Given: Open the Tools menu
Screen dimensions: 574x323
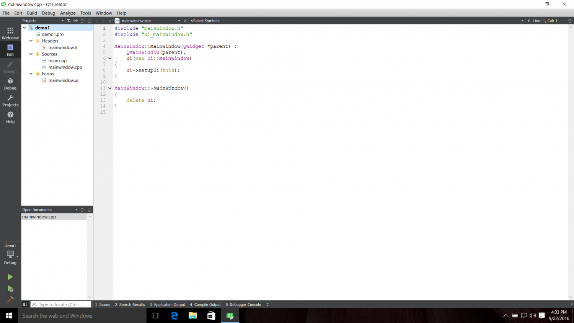Looking at the screenshot, I should click(x=85, y=13).
